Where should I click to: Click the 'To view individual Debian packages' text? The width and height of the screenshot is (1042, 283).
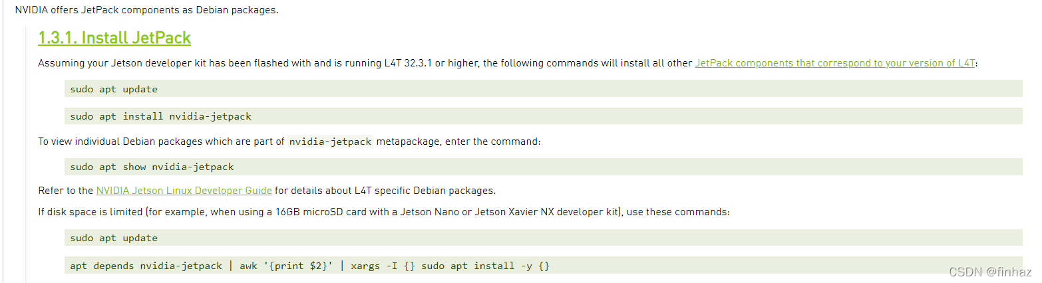161,141
